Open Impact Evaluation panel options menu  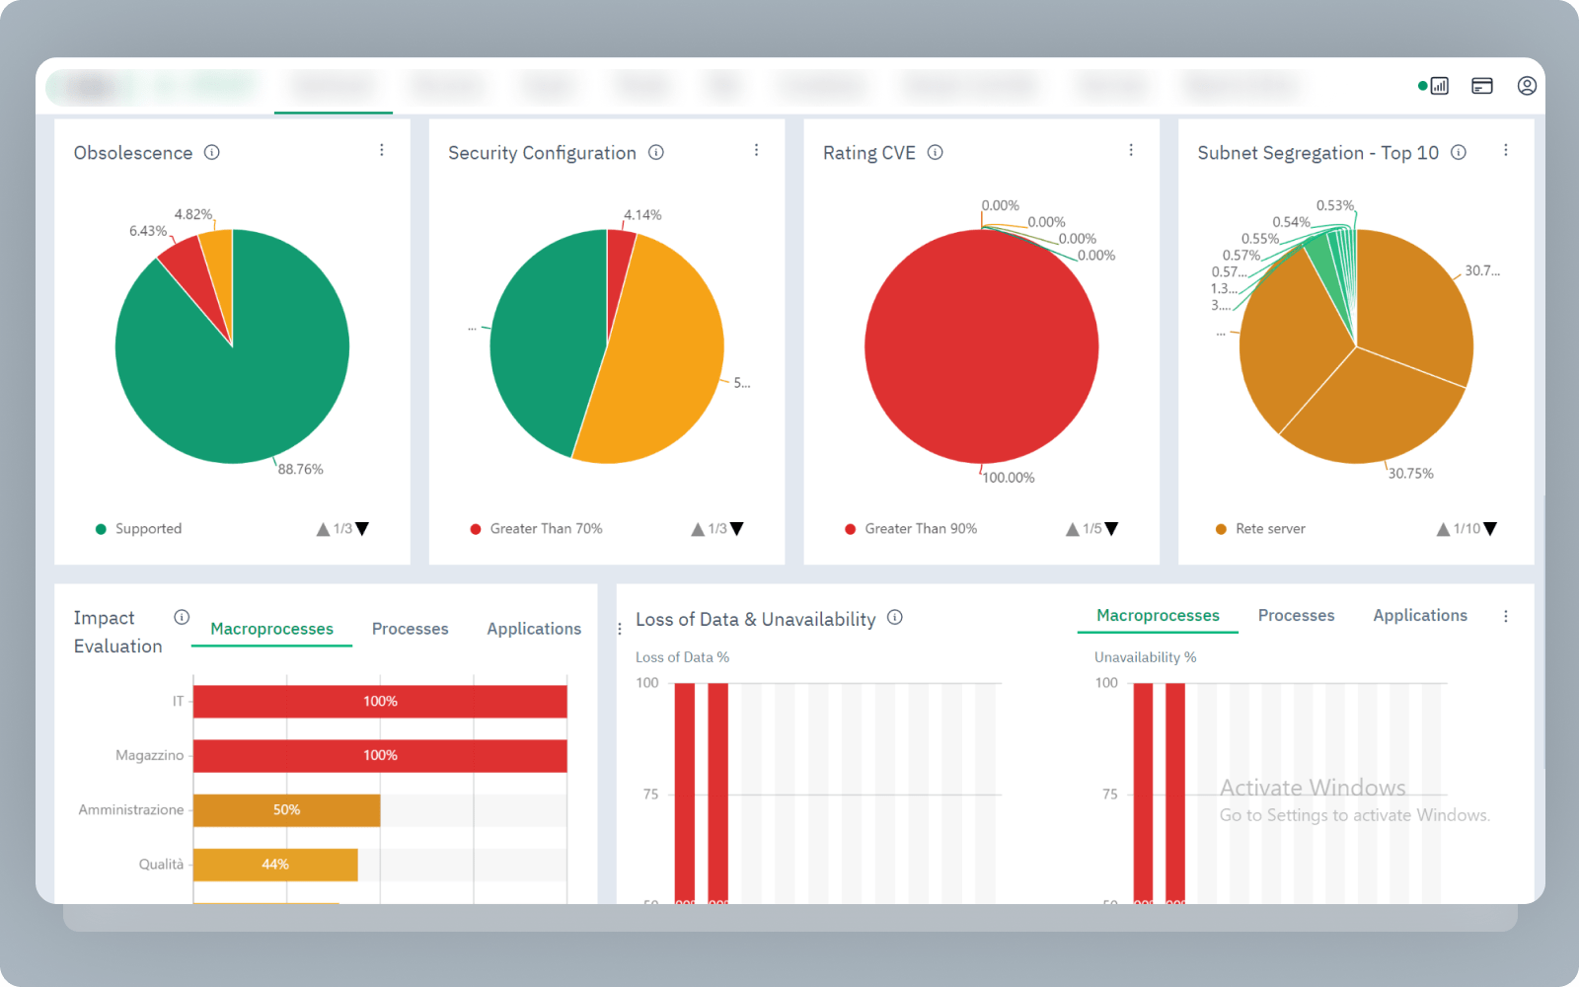(620, 629)
